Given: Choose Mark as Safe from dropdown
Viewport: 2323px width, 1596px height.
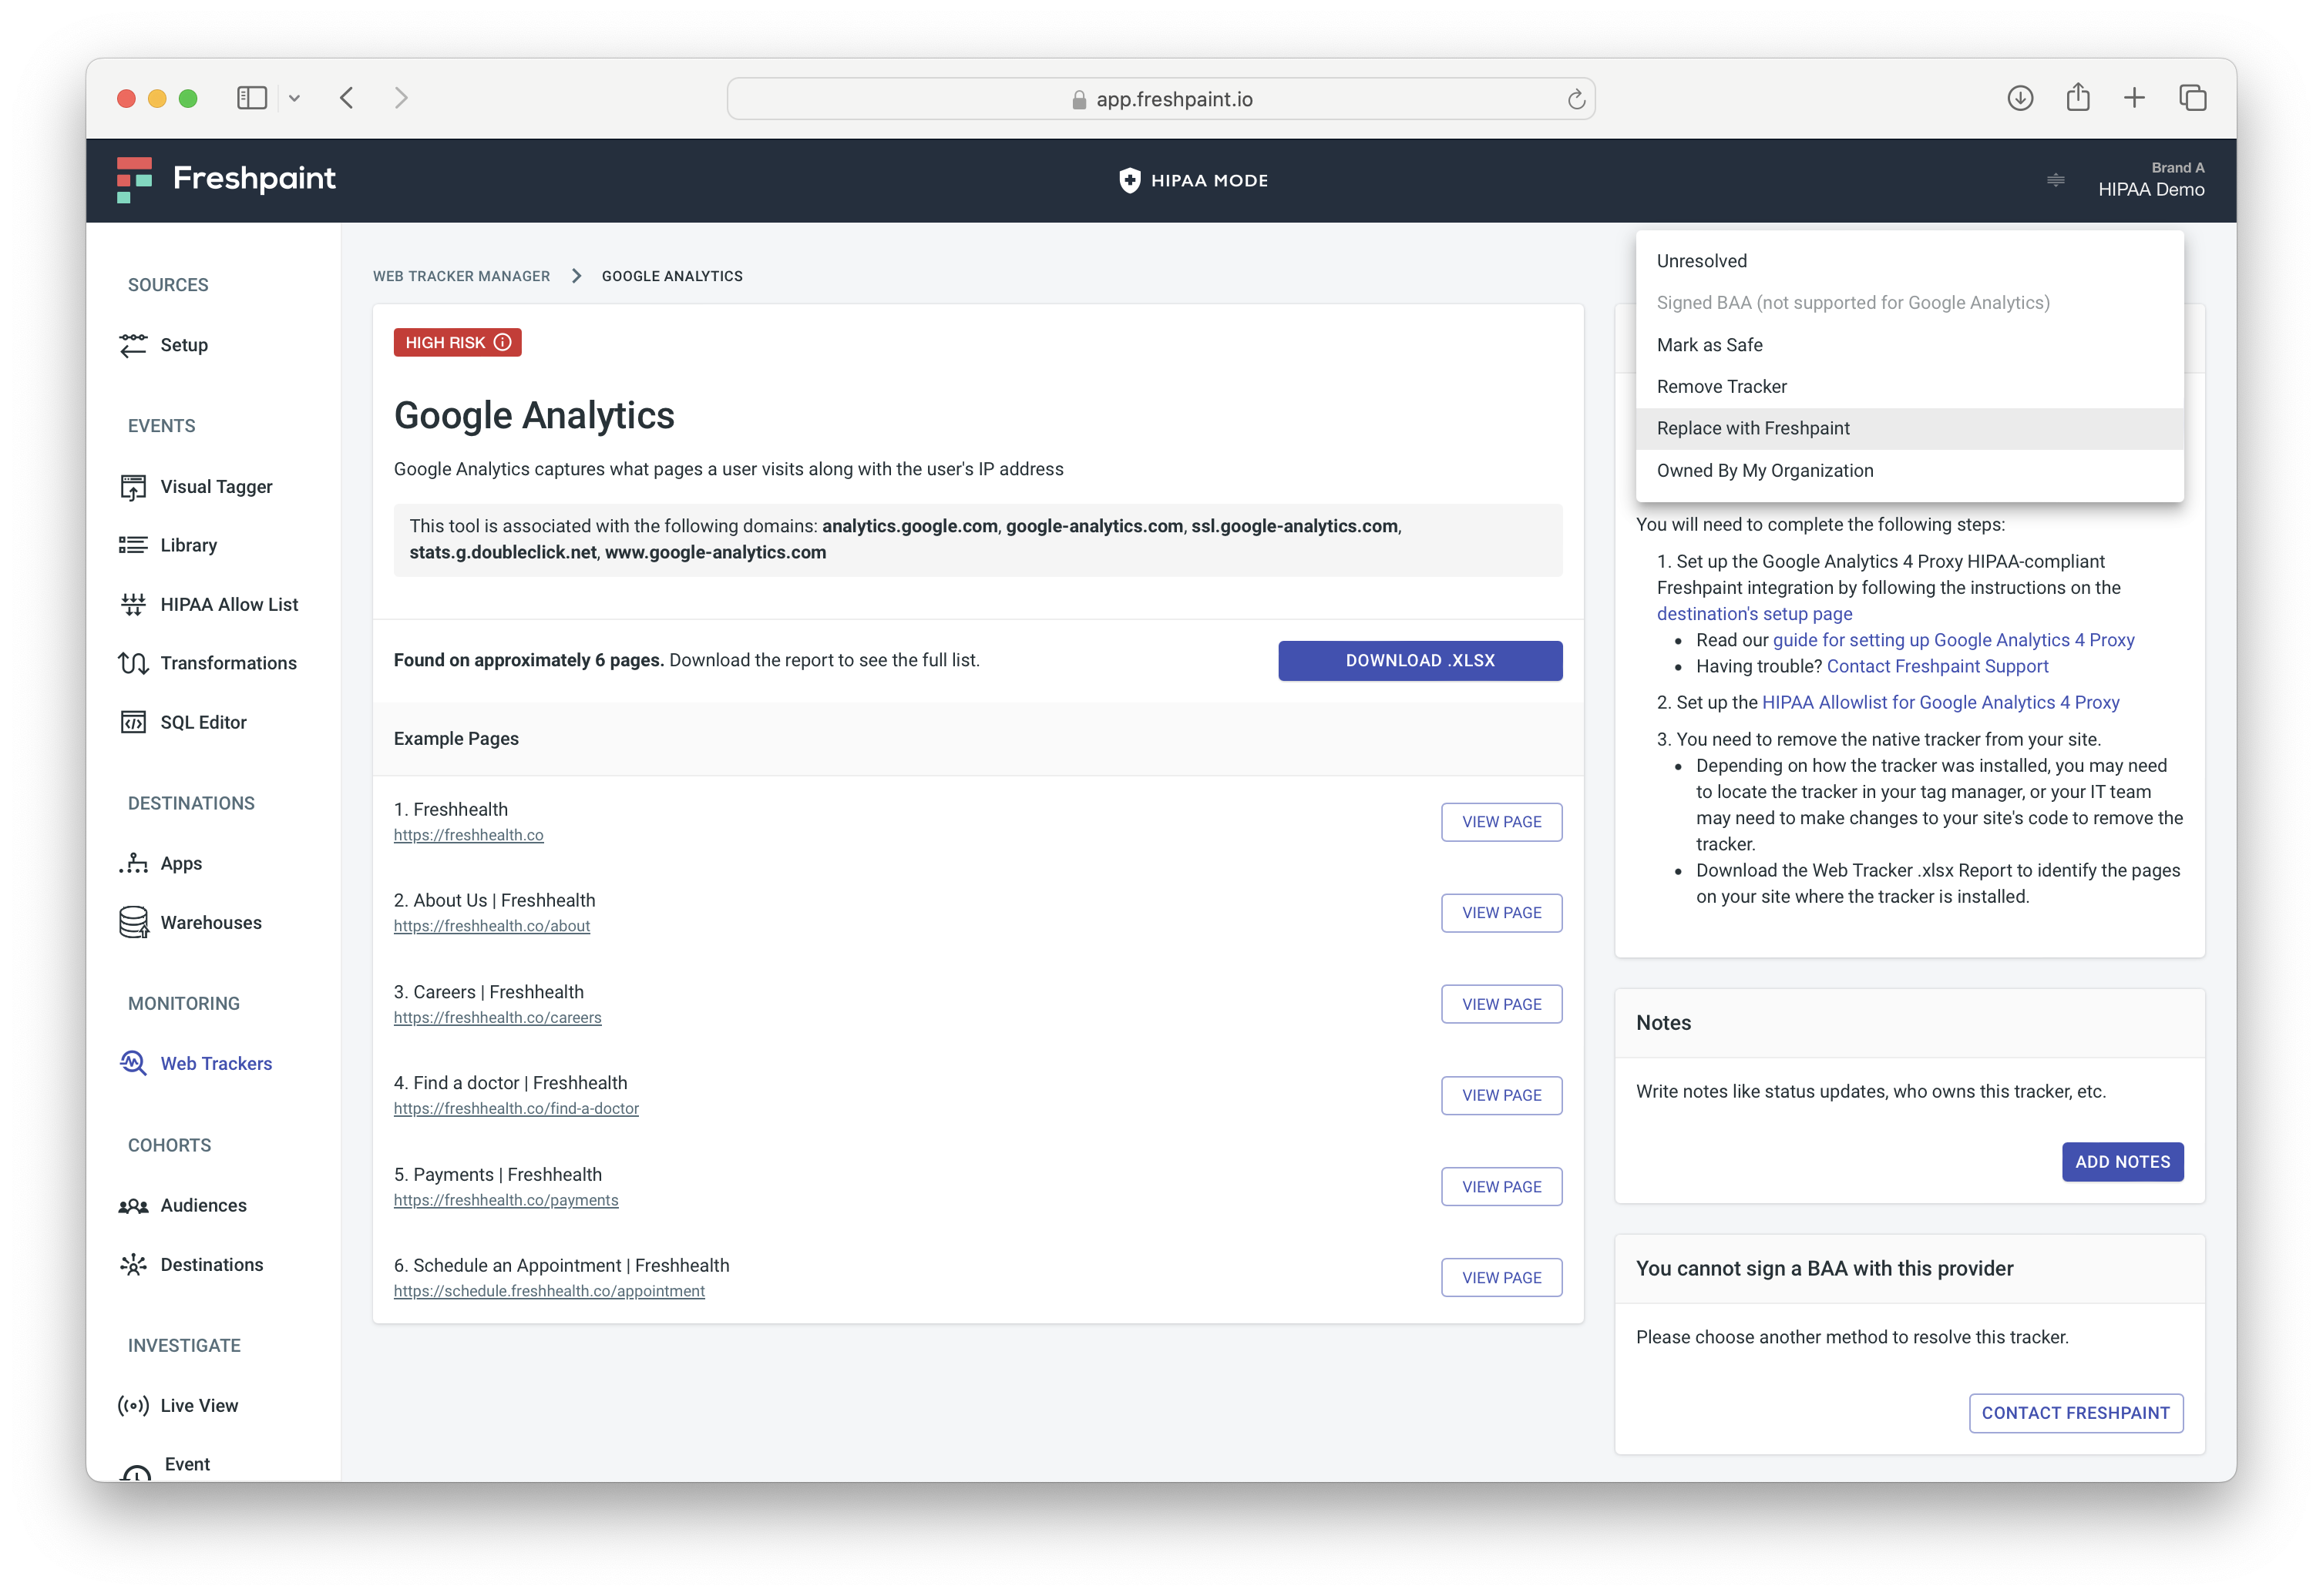Looking at the screenshot, I should pyautogui.click(x=1709, y=345).
